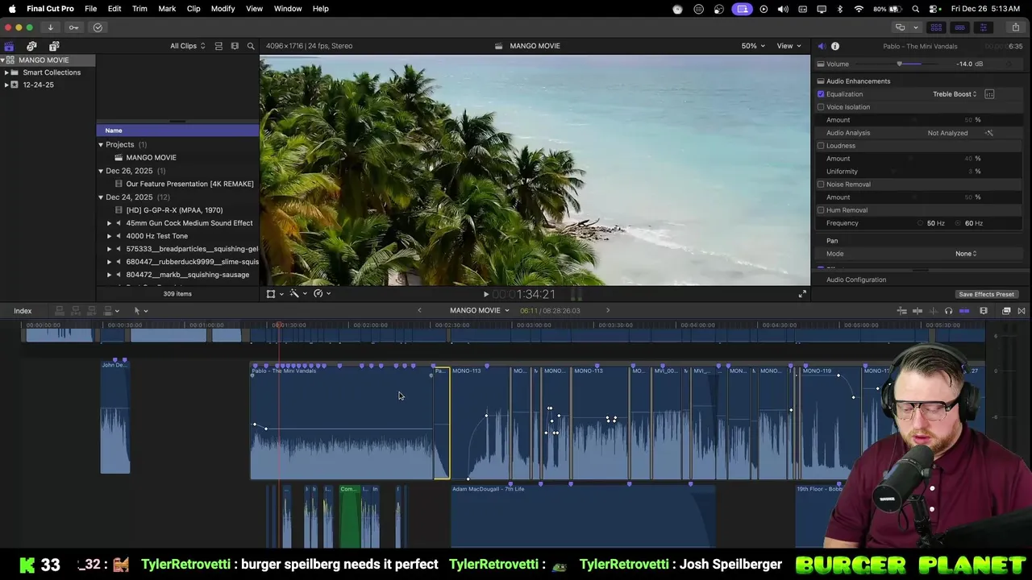Open the Keyword Editor key icon
The width and height of the screenshot is (1032, 580).
(x=73, y=27)
